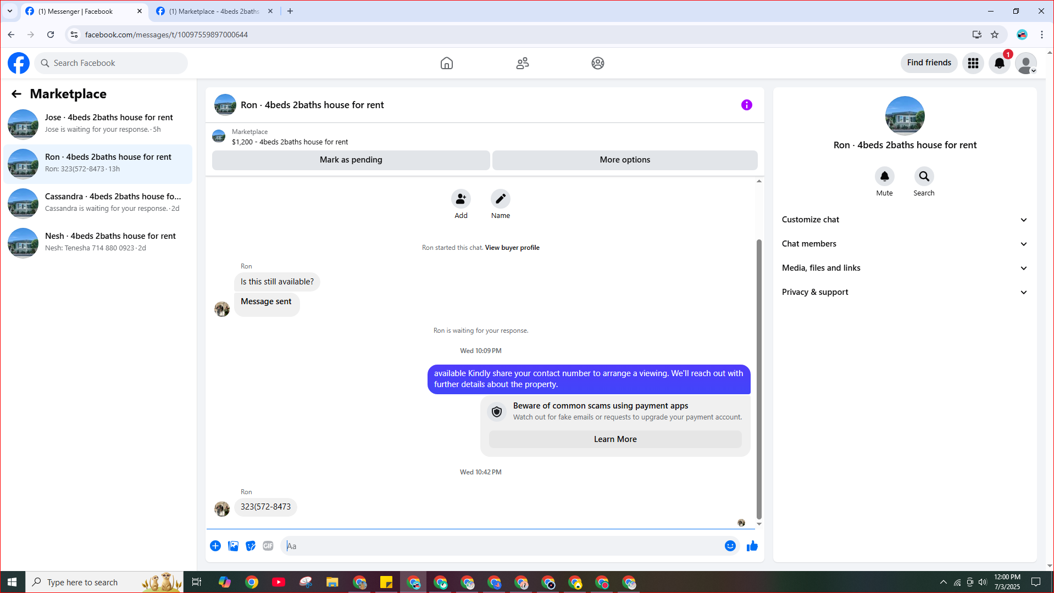Choose a GIF in the composer
The width and height of the screenshot is (1054, 593).
(x=268, y=546)
